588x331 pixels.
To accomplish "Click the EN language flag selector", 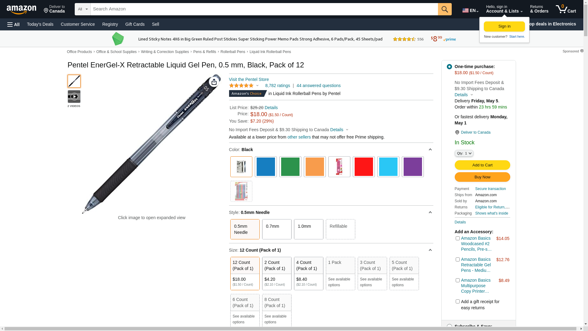I will [470, 10].
